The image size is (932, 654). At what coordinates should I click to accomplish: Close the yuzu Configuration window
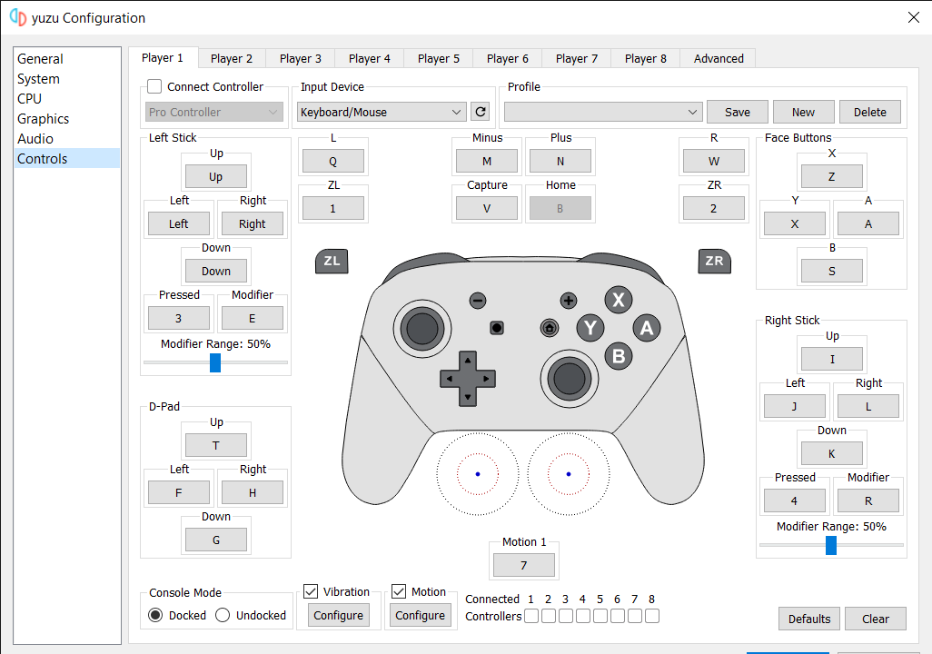(x=914, y=17)
